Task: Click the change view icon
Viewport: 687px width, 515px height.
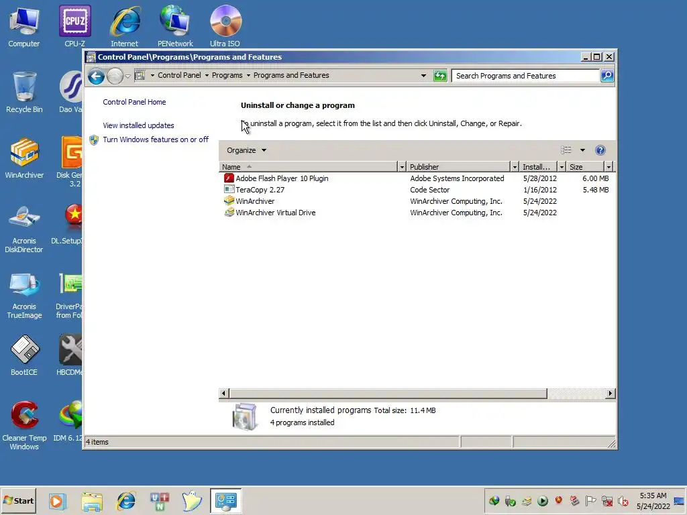Action: pos(566,150)
